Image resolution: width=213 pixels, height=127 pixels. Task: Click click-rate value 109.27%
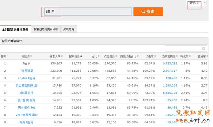pos(149,71)
